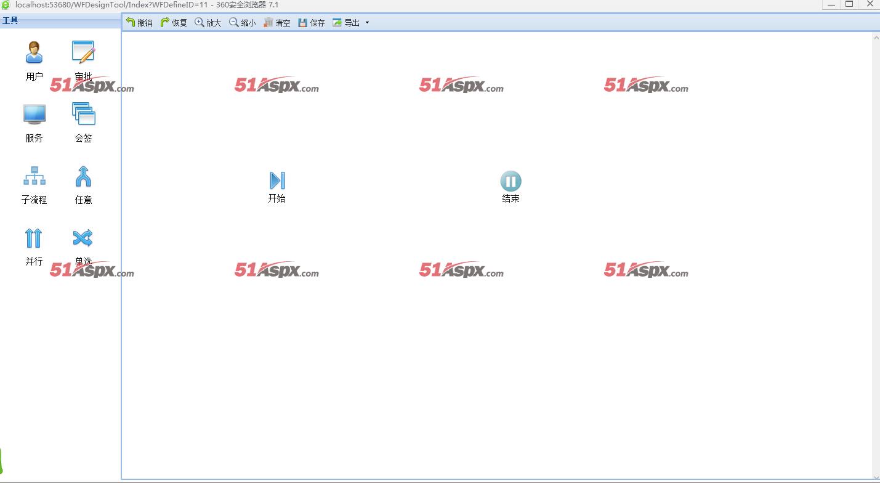This screenshot has height=483, width=880.
Task: Select the 审批 (approval) node tool
Action: tap(83, 60)
